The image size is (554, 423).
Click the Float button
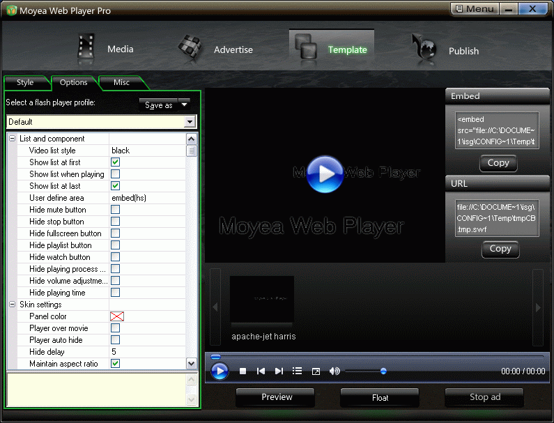pos(380,398)
